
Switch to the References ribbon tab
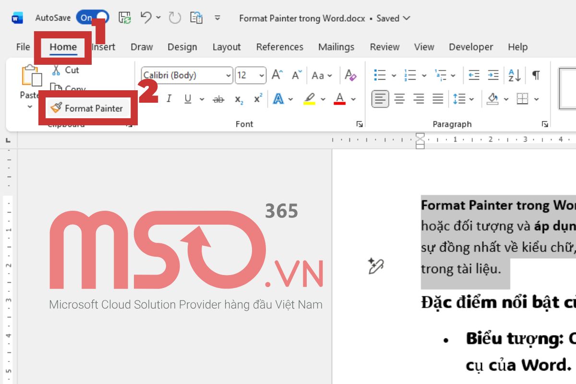(280, 47)
